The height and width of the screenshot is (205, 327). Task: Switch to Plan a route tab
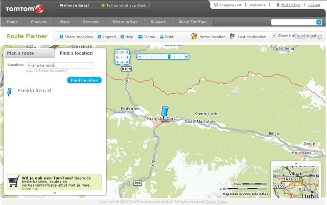point(29,53)
